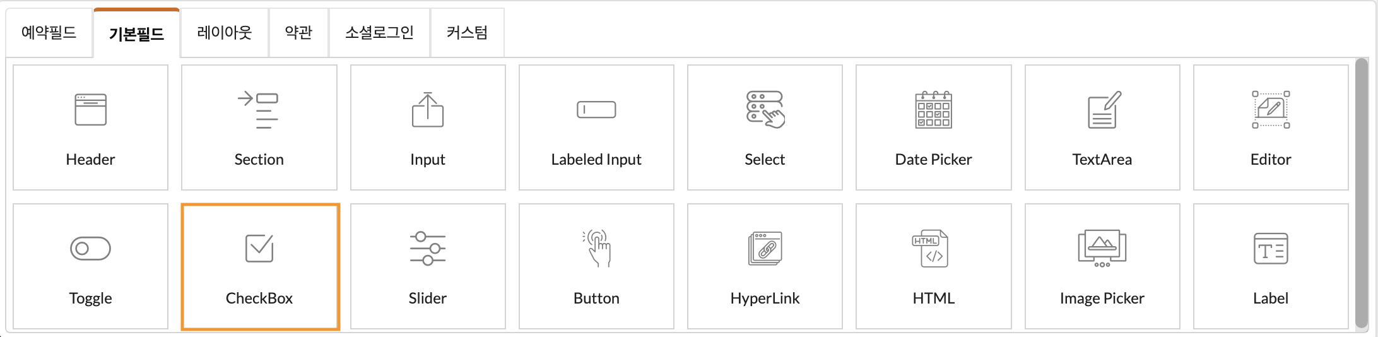Pick the Labeled Input component
Viewport: 1378px width, 337px height.
pyautogui.click(x=596, y=127)
